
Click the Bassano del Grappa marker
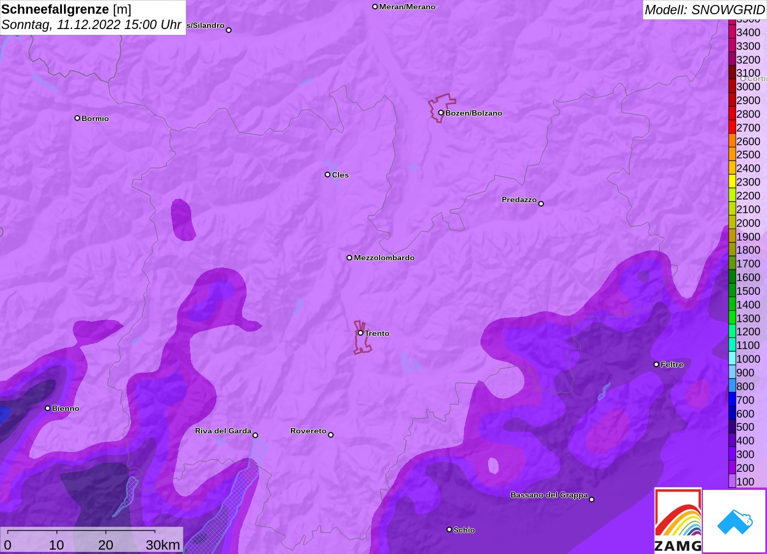coord(592,499)
